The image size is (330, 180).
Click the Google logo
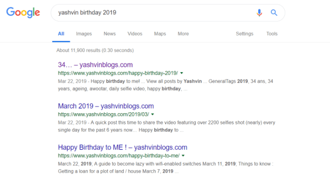click(23, 13)
